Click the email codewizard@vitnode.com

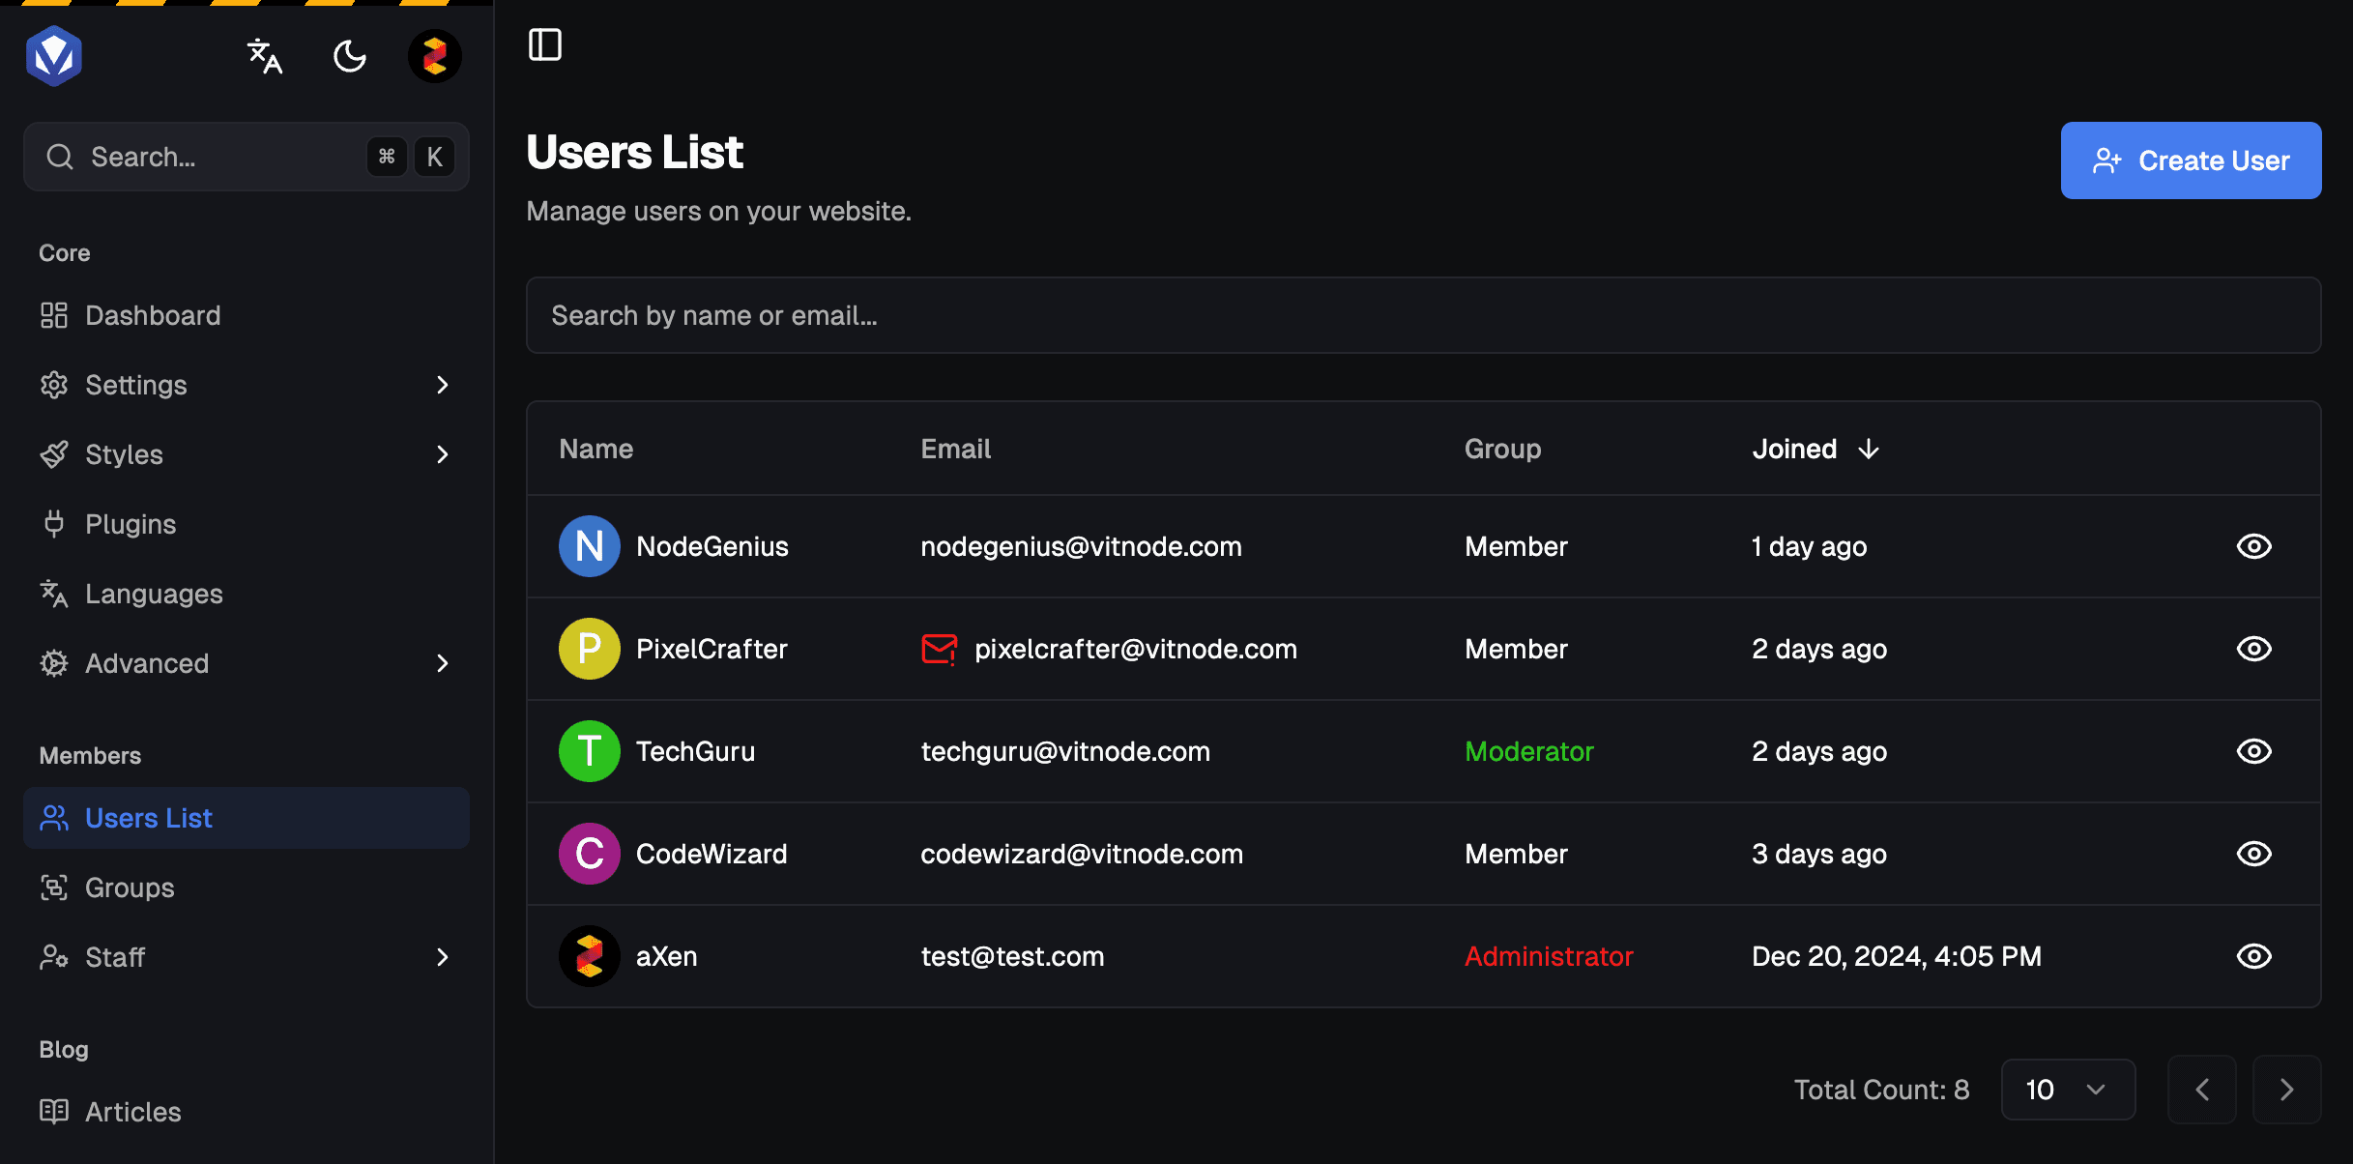click(x=1082, y=854)
